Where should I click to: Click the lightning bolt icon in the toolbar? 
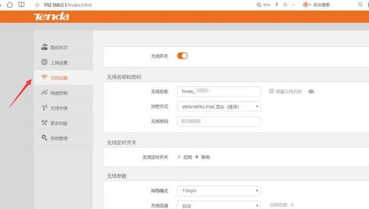277,4
